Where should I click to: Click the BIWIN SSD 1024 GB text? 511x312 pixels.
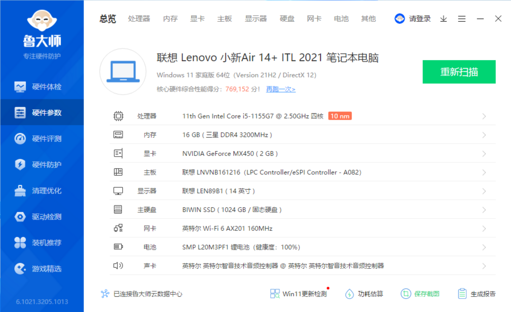[232, 210]
